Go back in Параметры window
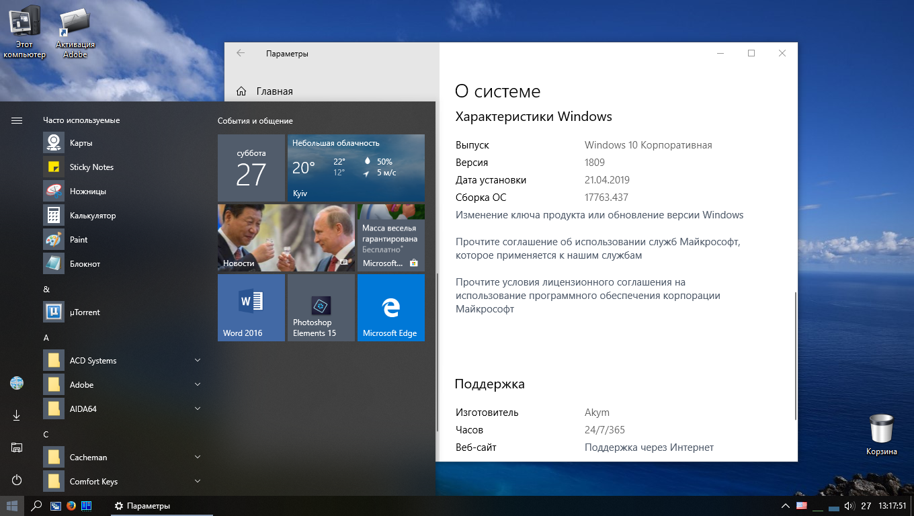914x516 pixels. click(x=241, y=54)
